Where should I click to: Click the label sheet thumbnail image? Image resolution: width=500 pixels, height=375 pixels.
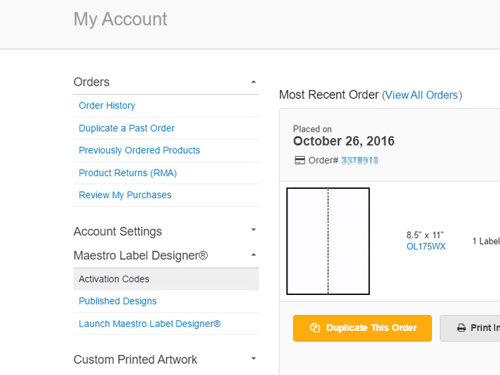pos(328,241)
